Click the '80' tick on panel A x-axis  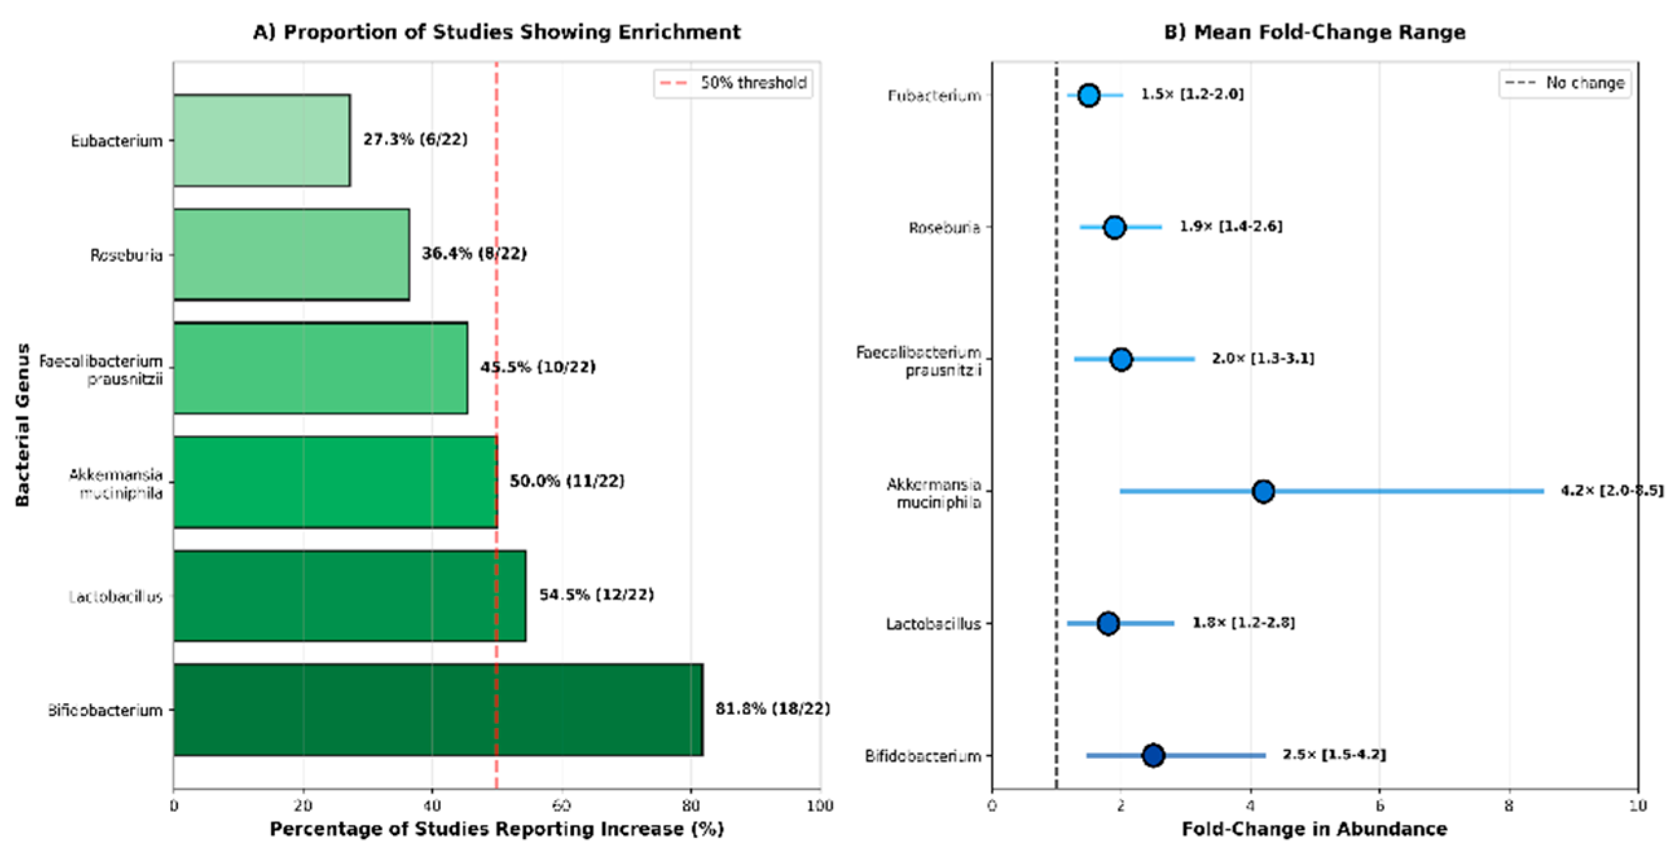coord(691,806)
